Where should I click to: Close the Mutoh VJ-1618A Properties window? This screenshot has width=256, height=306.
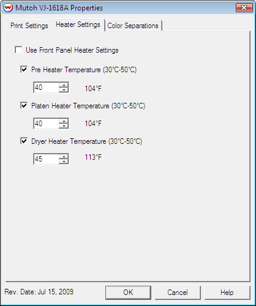coord(244,8)
